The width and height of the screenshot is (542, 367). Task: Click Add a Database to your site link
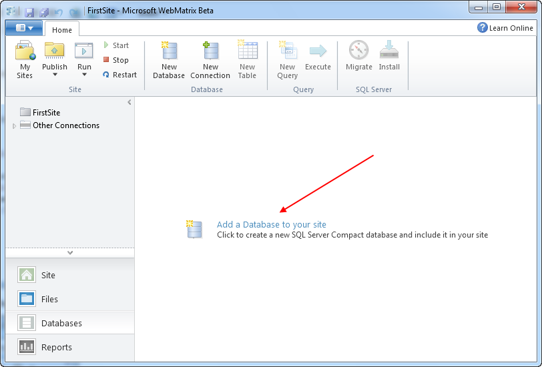click(x=272, y=224)
